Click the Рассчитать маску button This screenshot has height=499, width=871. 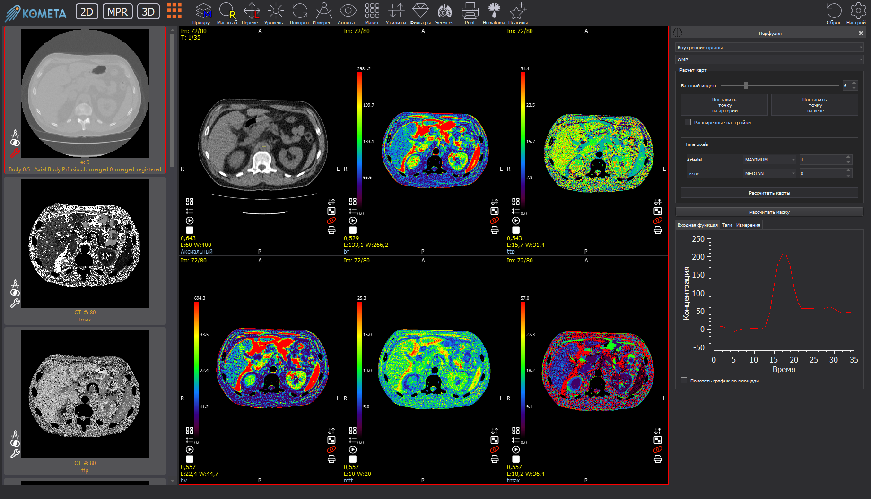coord(769,212)
